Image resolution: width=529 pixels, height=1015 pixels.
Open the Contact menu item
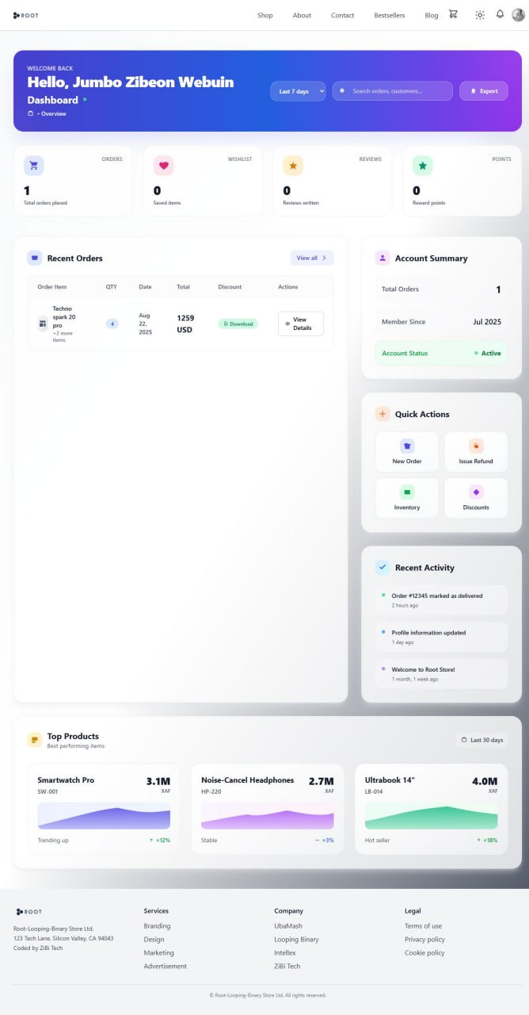click(x=343, y=15)
